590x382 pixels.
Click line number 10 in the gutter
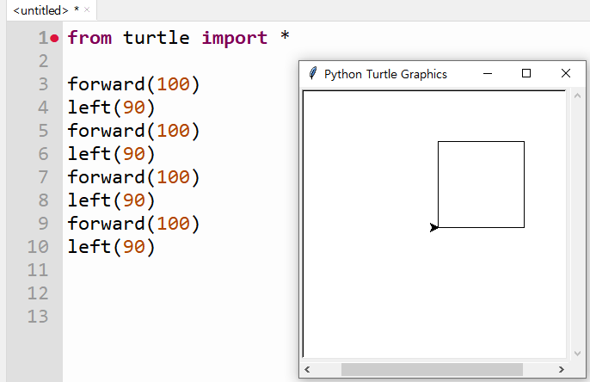click(x=38, y=247)
